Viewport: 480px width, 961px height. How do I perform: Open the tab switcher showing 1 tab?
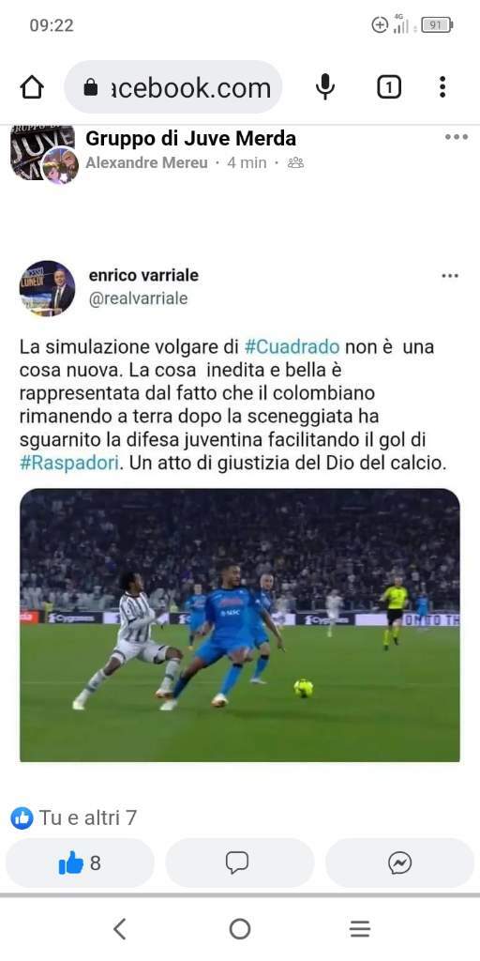389,87
